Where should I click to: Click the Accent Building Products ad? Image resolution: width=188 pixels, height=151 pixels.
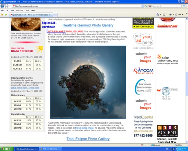coord(167,134)
